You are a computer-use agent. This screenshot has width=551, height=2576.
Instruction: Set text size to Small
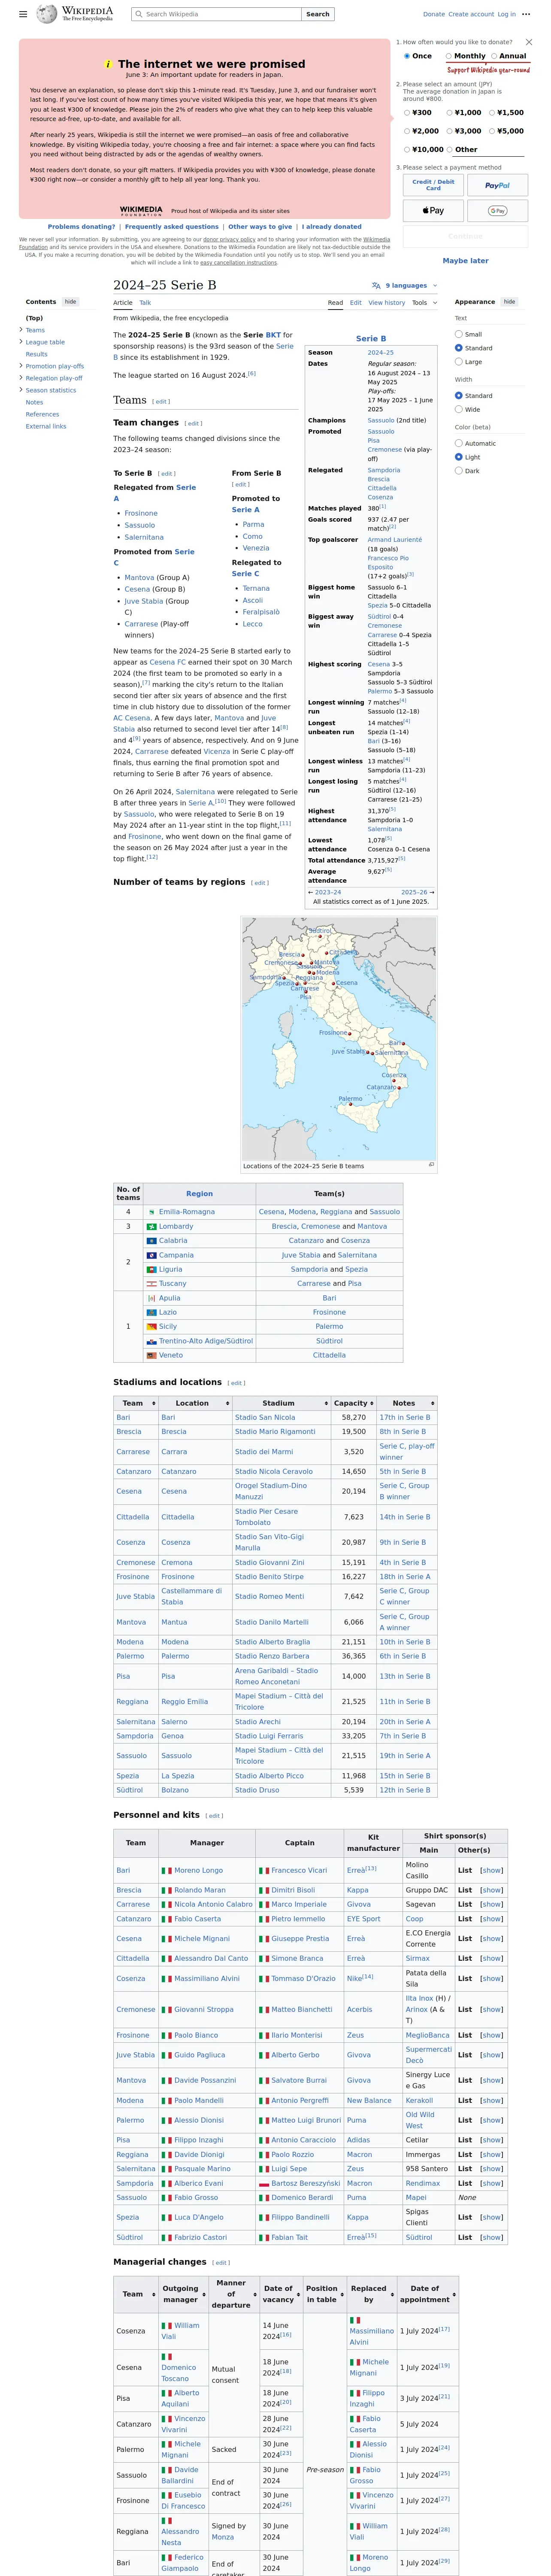(459, 334)
